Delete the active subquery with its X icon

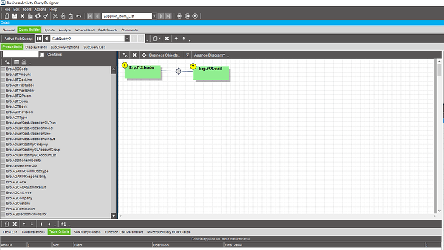click(x=167, y=39)
